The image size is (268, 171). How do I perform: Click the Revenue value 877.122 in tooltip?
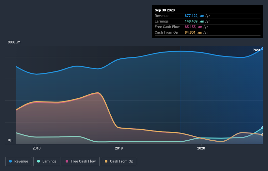(x=194, y=16)
